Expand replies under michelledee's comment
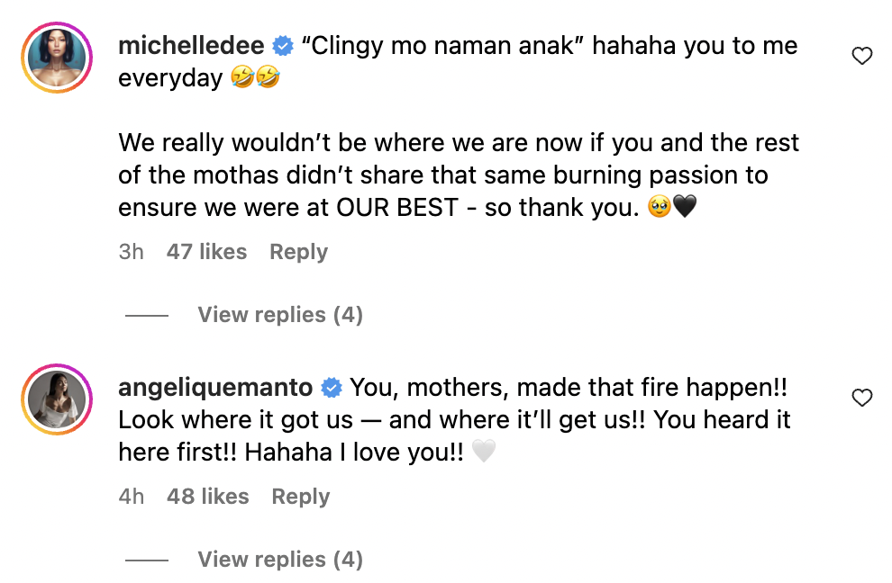The width and height of the screenshot is (892, 583). (279, 314)
